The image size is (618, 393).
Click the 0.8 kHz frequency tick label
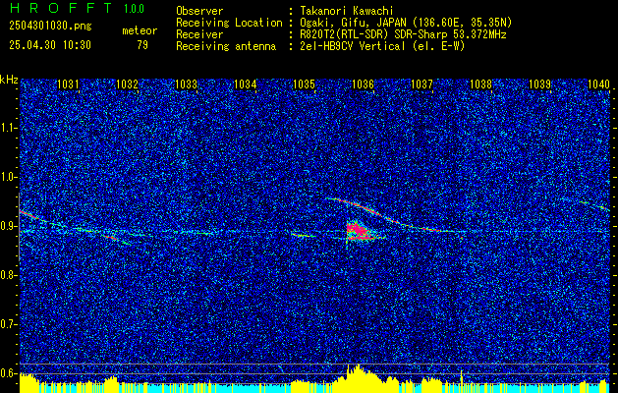8,275
